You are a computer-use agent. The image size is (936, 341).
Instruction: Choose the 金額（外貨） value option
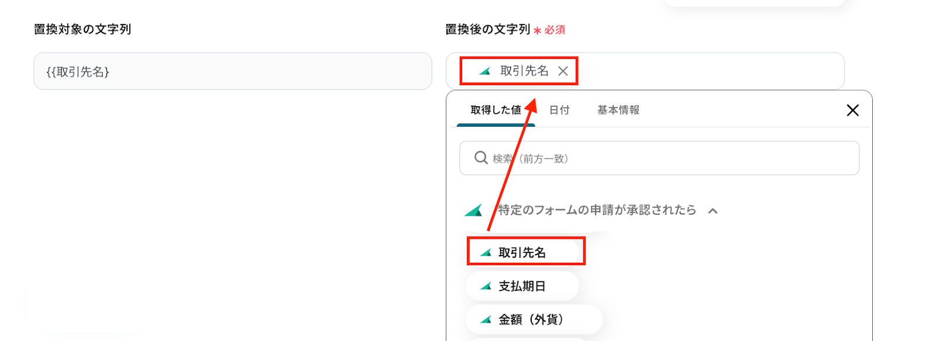click(x=534, y=319)
